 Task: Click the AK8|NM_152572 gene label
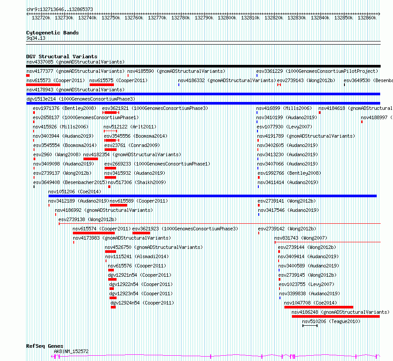(x=71, y=351)
